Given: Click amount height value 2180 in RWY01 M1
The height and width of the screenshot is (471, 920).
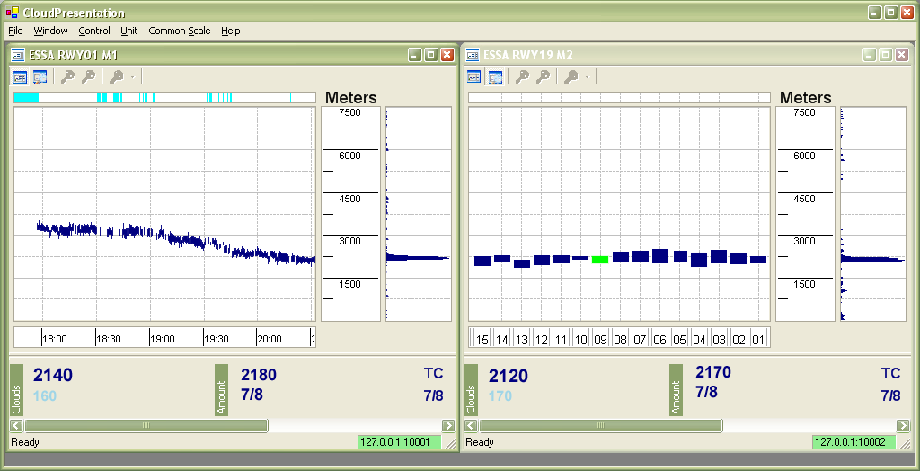Looking at the screenshot, I should (x=259, y=375).
